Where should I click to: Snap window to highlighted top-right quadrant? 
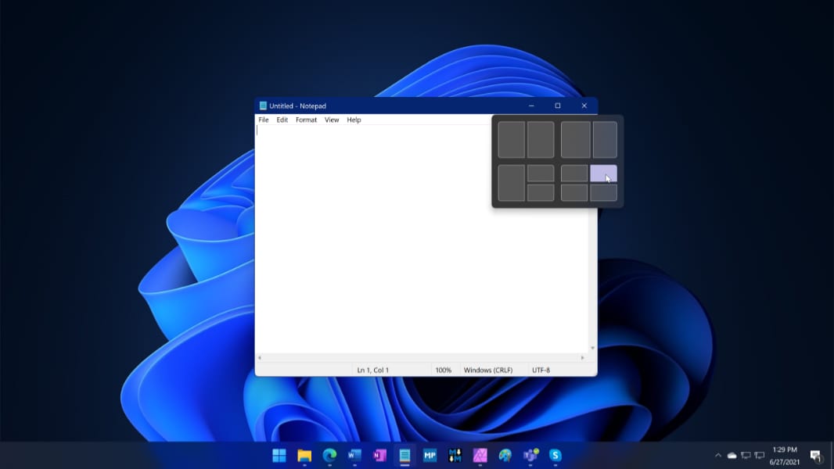603,174
